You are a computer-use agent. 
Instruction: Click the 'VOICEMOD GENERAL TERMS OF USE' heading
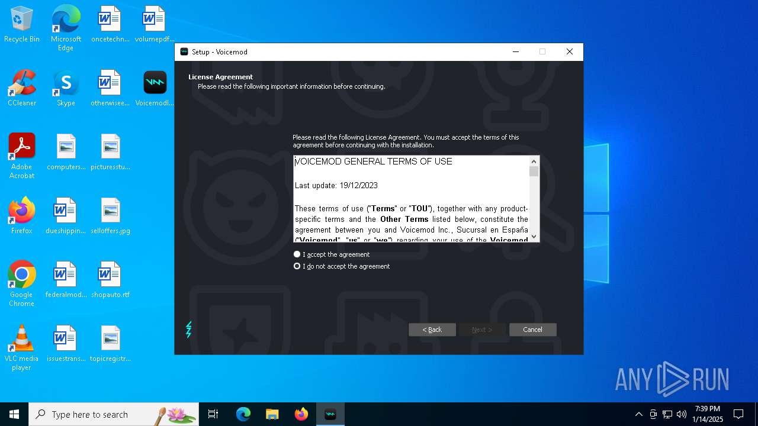[374, 162]
